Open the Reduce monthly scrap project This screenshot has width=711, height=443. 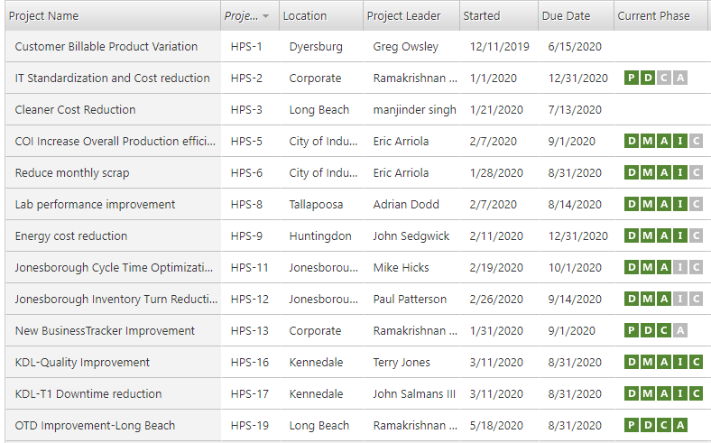(72, 172)
